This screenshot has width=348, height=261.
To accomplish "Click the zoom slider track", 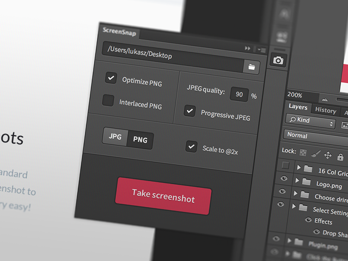I will [x=342, y=100].
